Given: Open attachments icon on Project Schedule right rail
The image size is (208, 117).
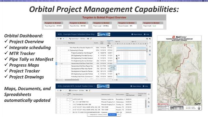Looking at the screenshot, I should (x=150, y=47).
